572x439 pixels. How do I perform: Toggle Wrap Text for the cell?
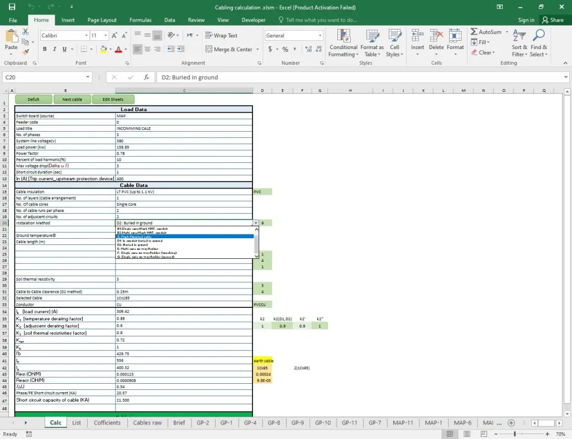(221, 35)
